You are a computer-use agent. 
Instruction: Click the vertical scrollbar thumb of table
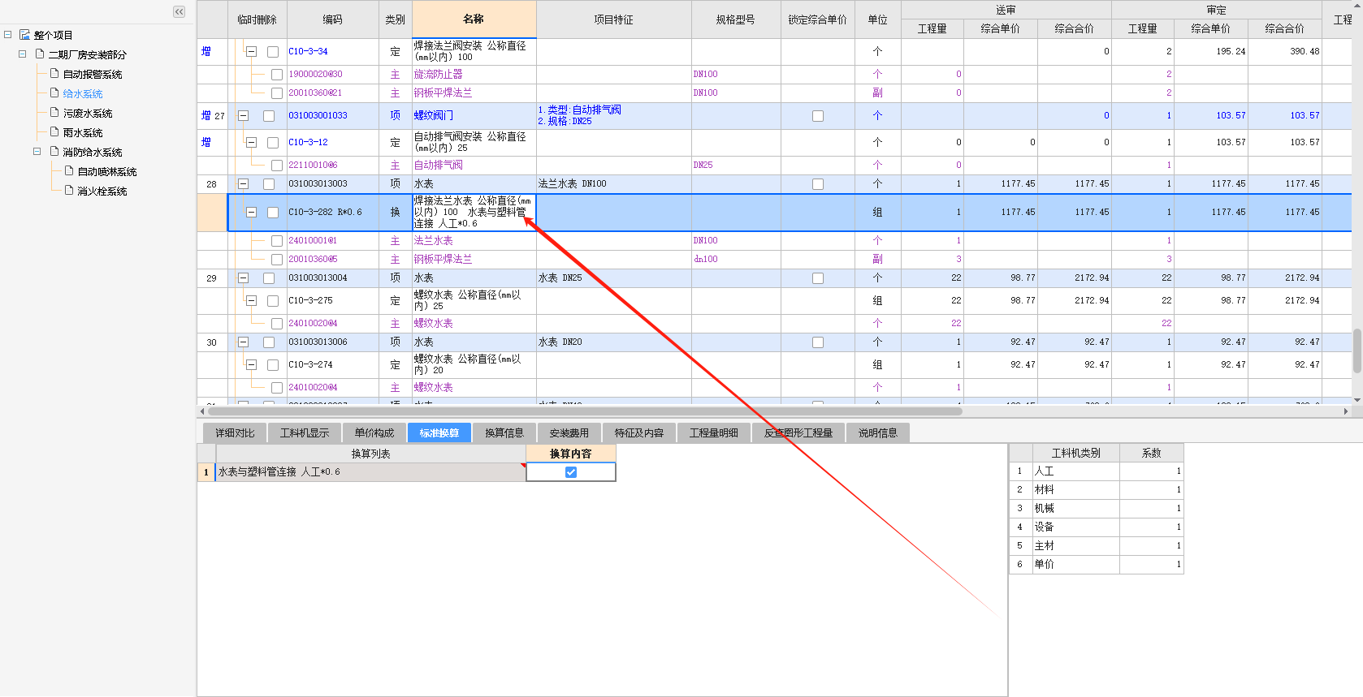pyautogui.click(x=1357, y=351)
